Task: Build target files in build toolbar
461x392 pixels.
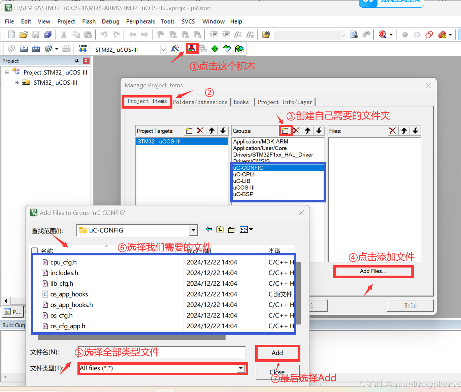Action: click(x=24, y=49)
